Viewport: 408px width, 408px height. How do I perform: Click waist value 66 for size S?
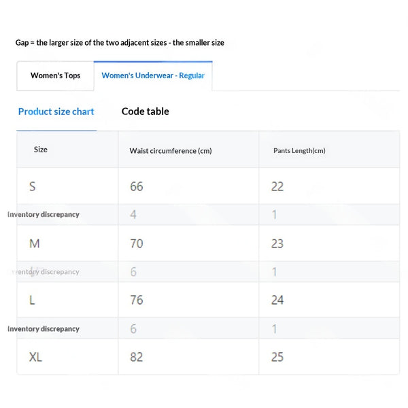point(137,186)
